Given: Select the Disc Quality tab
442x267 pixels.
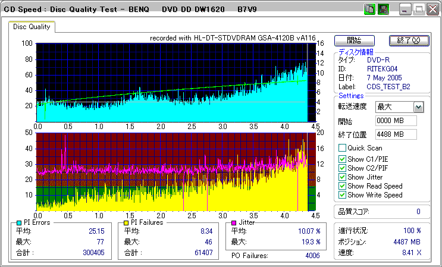Looking at the screenshot, I should (32, 27).
